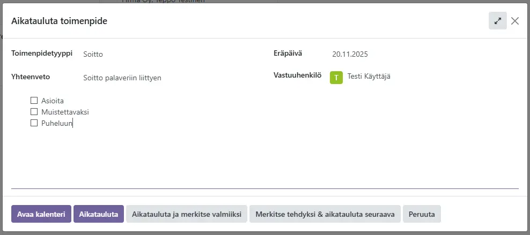The width and height of the screenshot is (530, 235).
Task: Toggle the Puheluun checkbox
Action: (34, 123)
